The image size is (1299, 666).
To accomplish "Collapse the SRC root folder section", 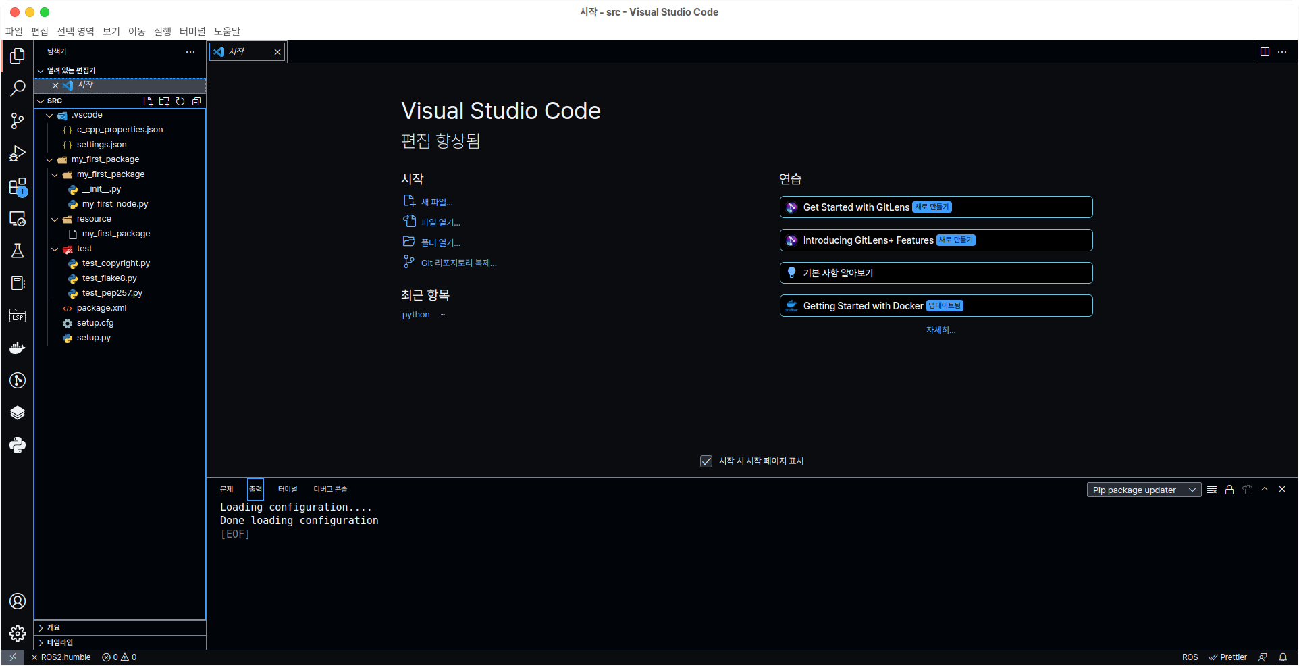I will pos(41,101).
